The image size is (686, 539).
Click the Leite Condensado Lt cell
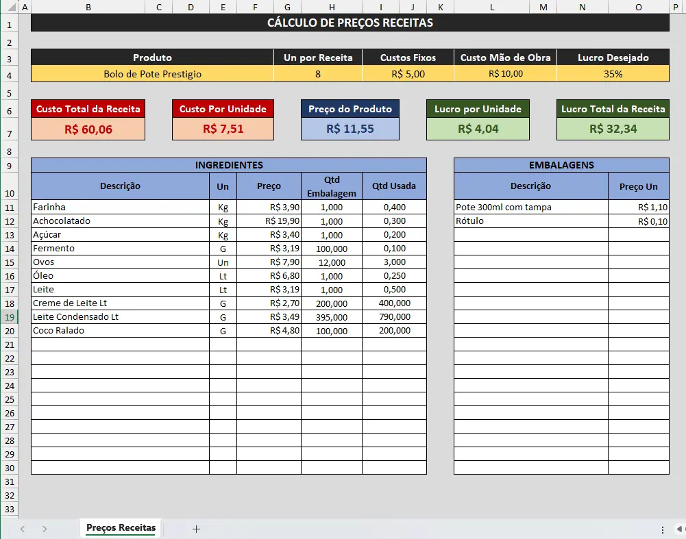(x=121, y=317)
